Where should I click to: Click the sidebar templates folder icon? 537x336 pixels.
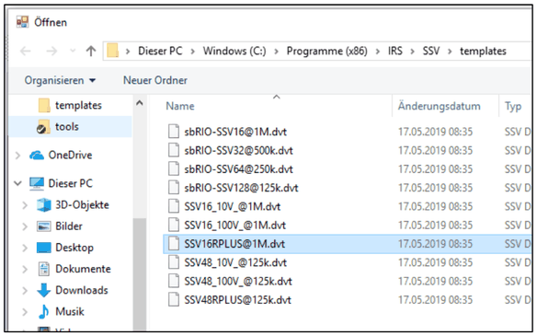(44, 105)
